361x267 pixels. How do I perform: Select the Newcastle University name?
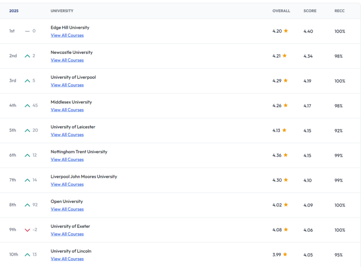tap(72, 52)
